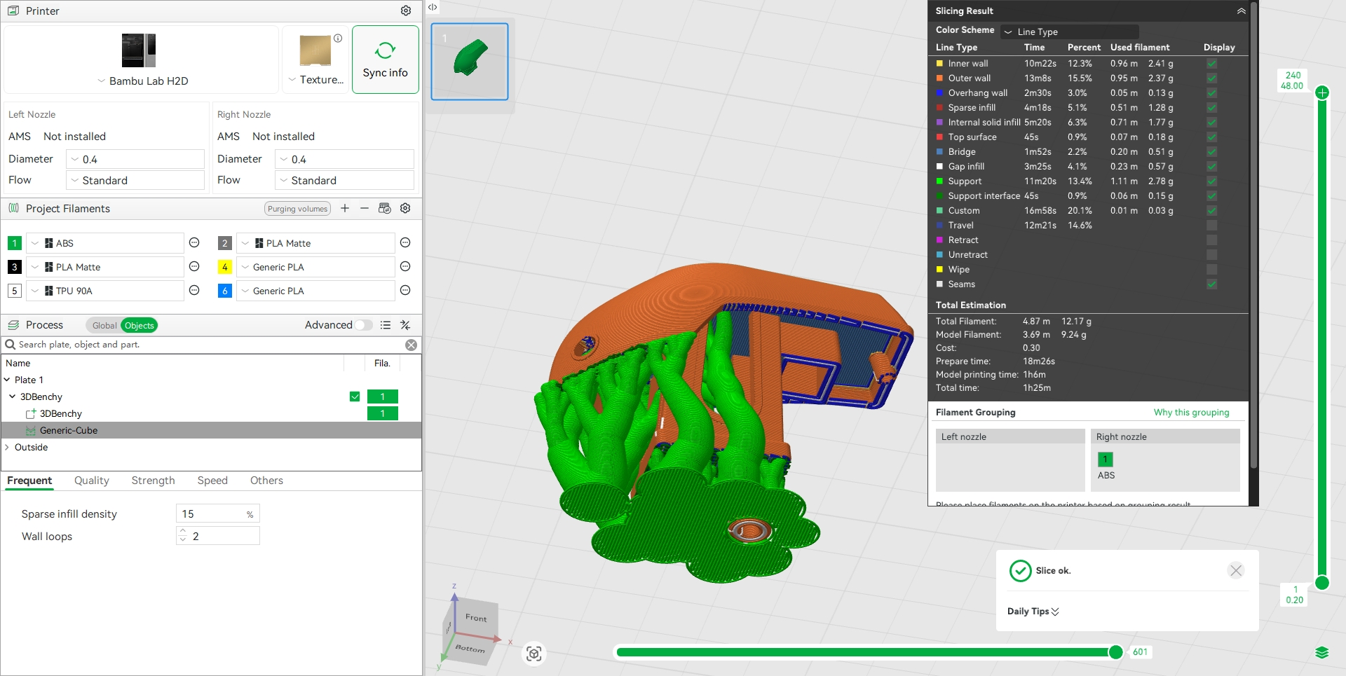Image resolution: width=1346 pixels, height=676 pixels.
Task: Open options for TPU 90A filament
Action: (195, 291)
